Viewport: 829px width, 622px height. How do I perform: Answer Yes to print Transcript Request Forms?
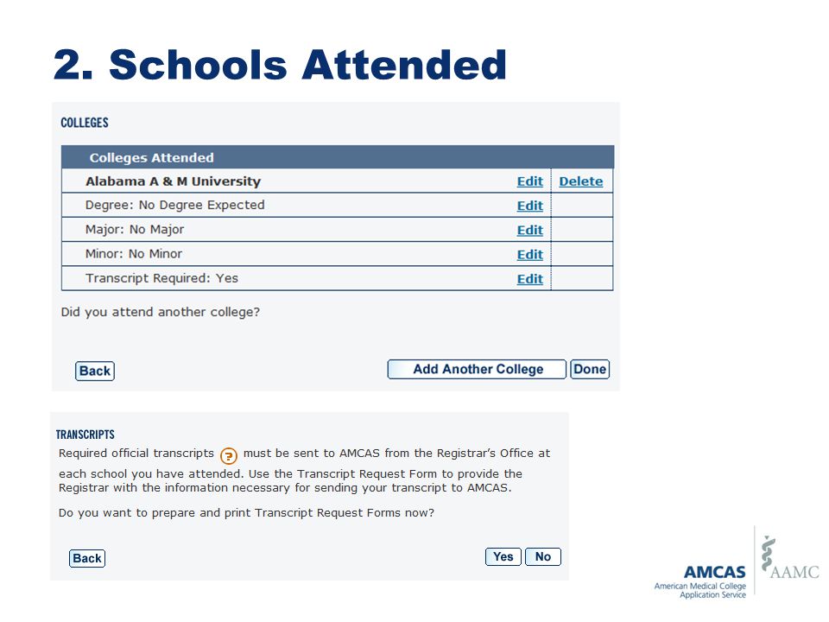[x=503, y=557]
